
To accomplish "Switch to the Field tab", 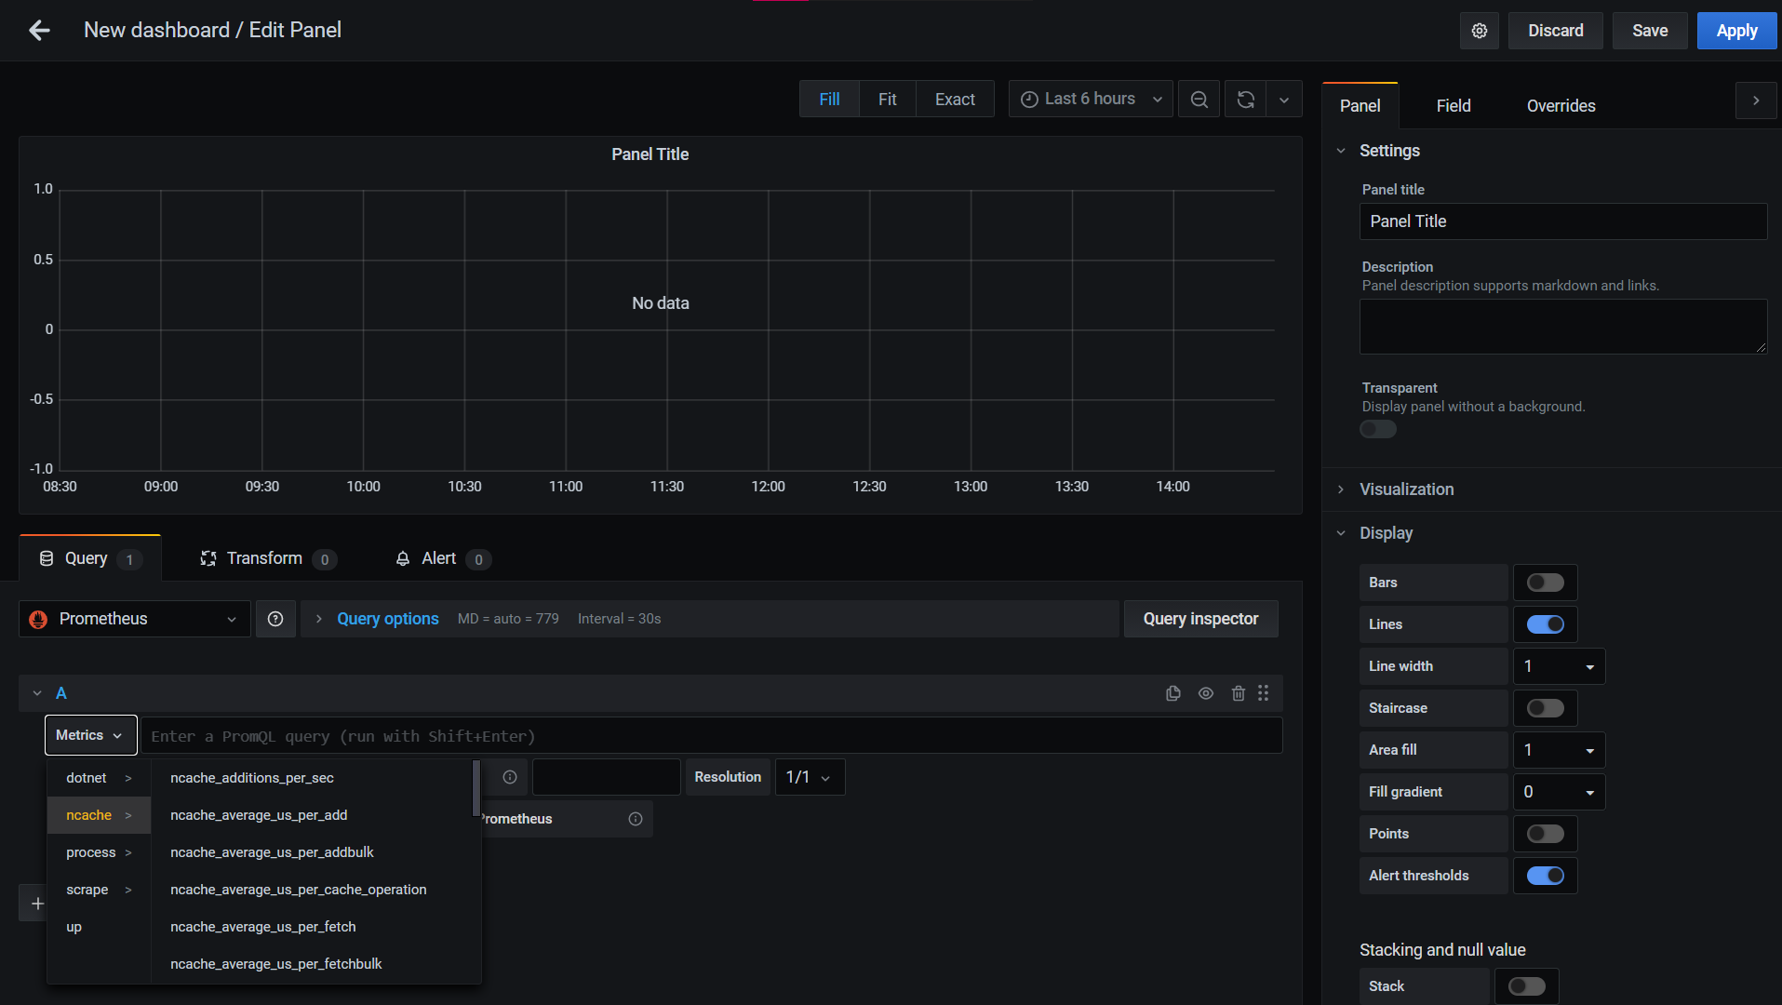I will tap(1453, 106).
